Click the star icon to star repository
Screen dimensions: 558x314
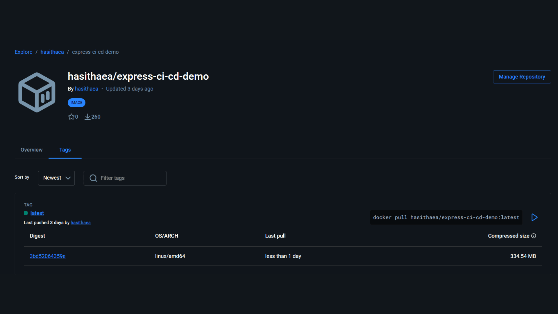[71, 117]
